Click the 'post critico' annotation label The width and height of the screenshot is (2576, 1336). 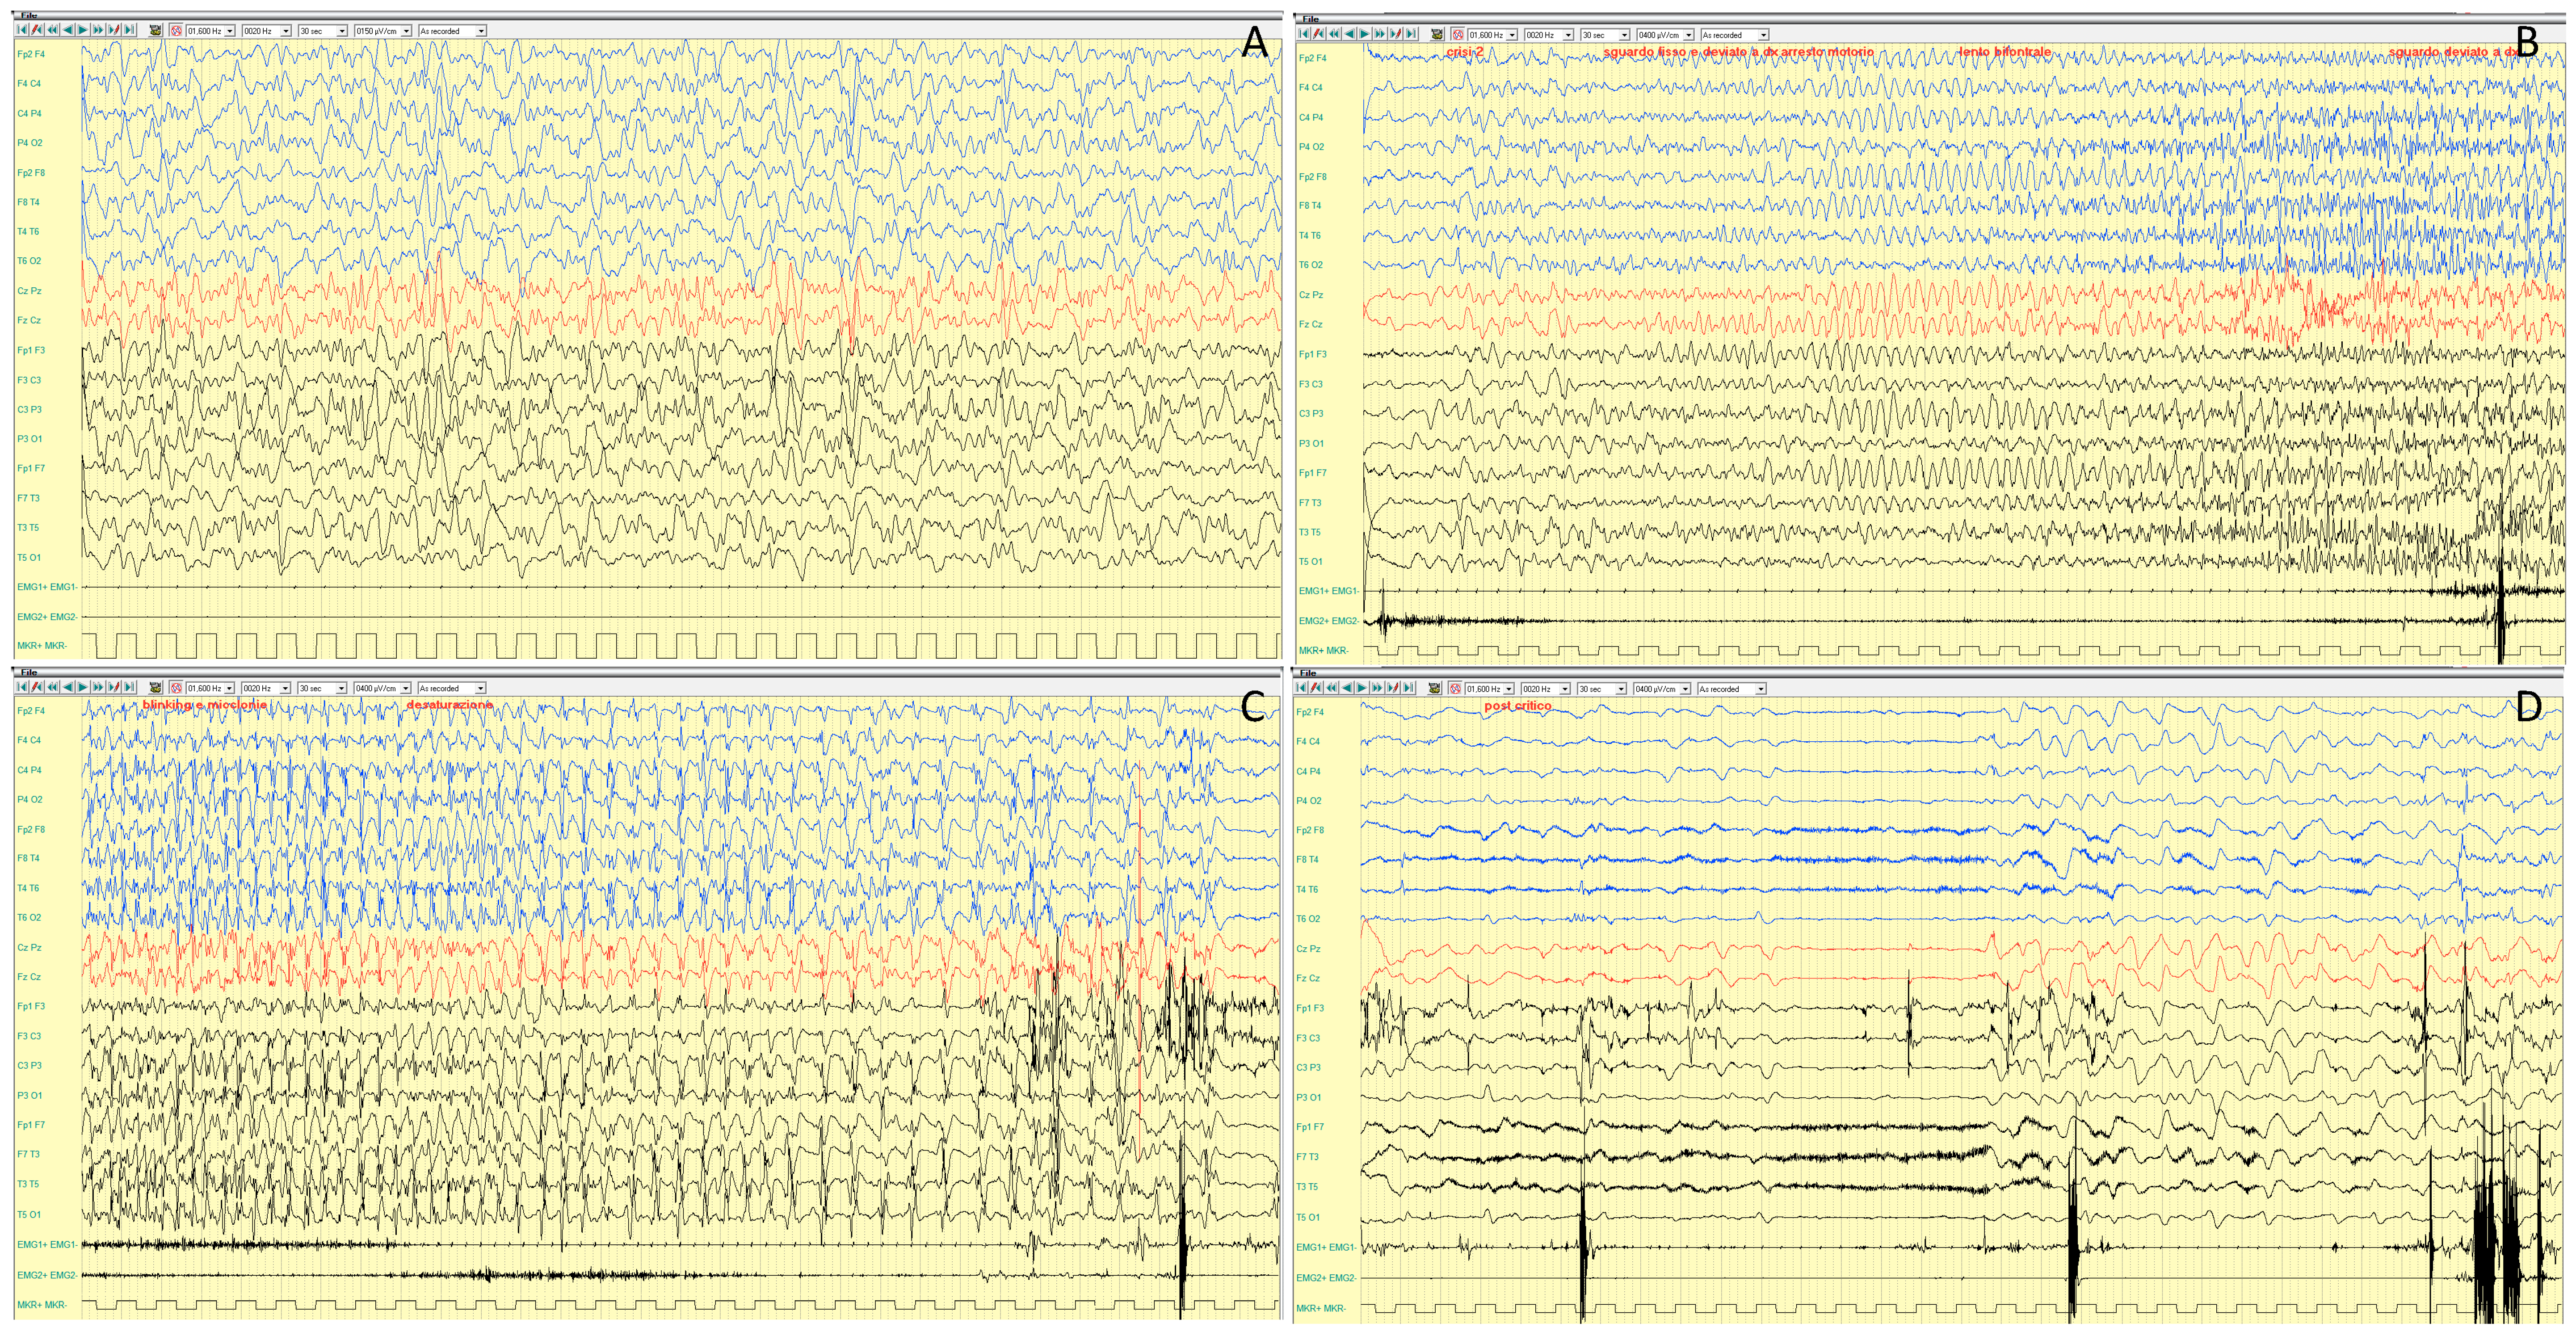[x=1517, y=706]
